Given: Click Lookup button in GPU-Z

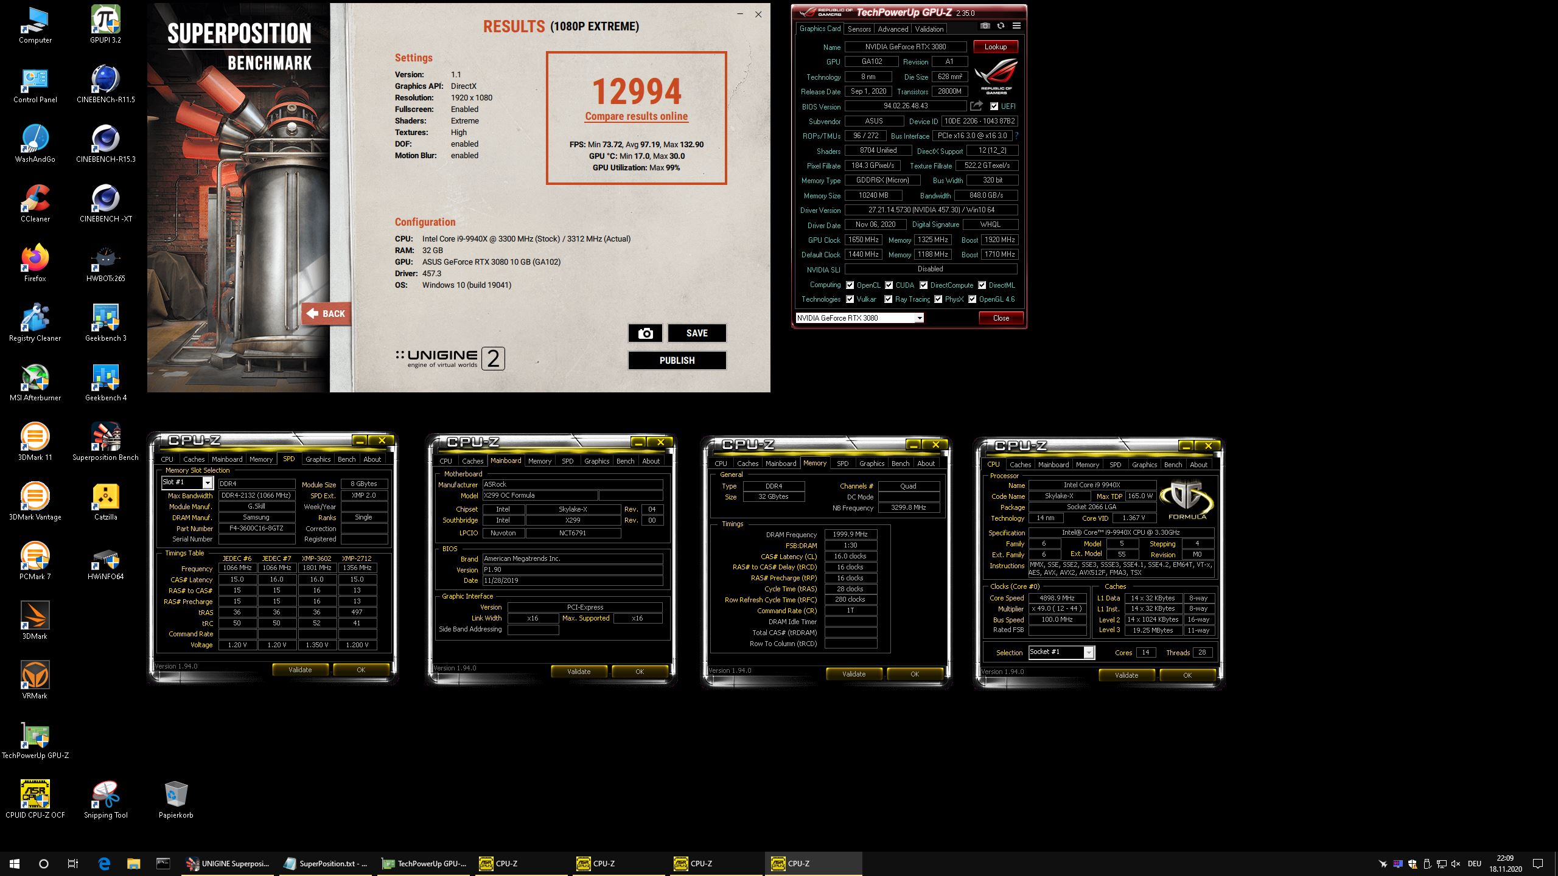Looking at the screenshot, I should click(x=995, y=47).
